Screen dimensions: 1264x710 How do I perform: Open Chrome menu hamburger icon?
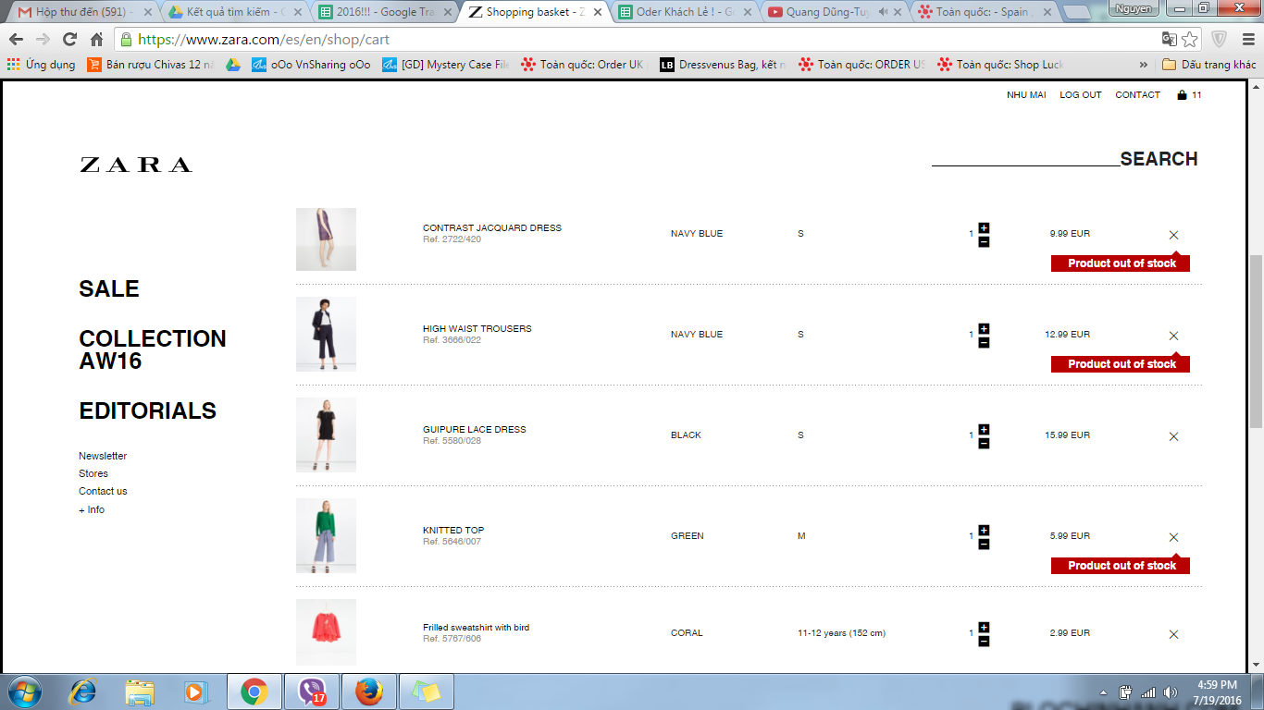pyautogui.click(x=1247, y=40)
